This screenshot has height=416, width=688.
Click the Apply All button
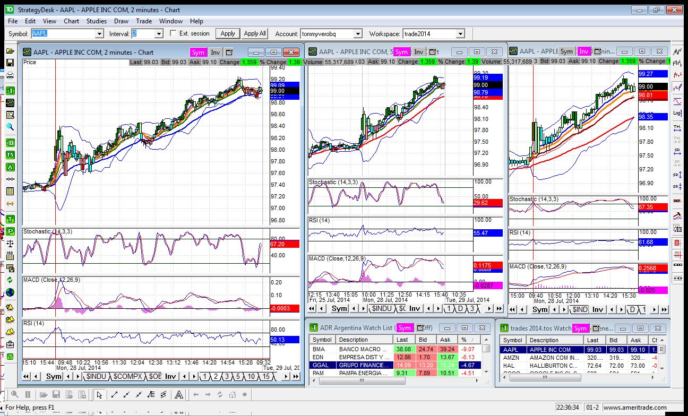pyautogui.click(x=255, y=33)
